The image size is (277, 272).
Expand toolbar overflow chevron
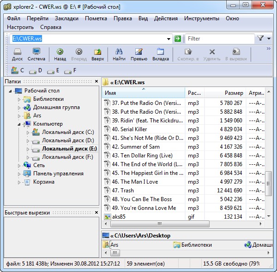point(269,49)
